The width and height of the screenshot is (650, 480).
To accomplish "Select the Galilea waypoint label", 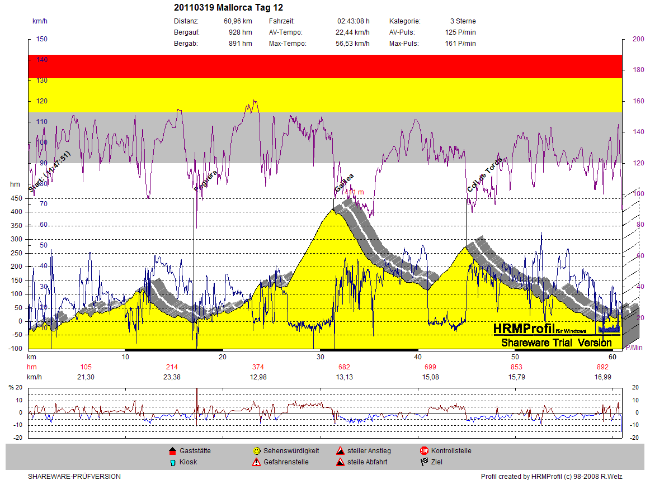I will (x=344, y=183).
